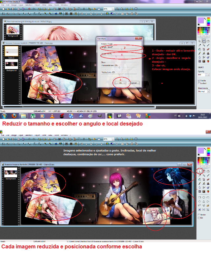Click Zoom in magnifier in upper window toolbar
Screen dimensions: 211x255
click(117, 9)
